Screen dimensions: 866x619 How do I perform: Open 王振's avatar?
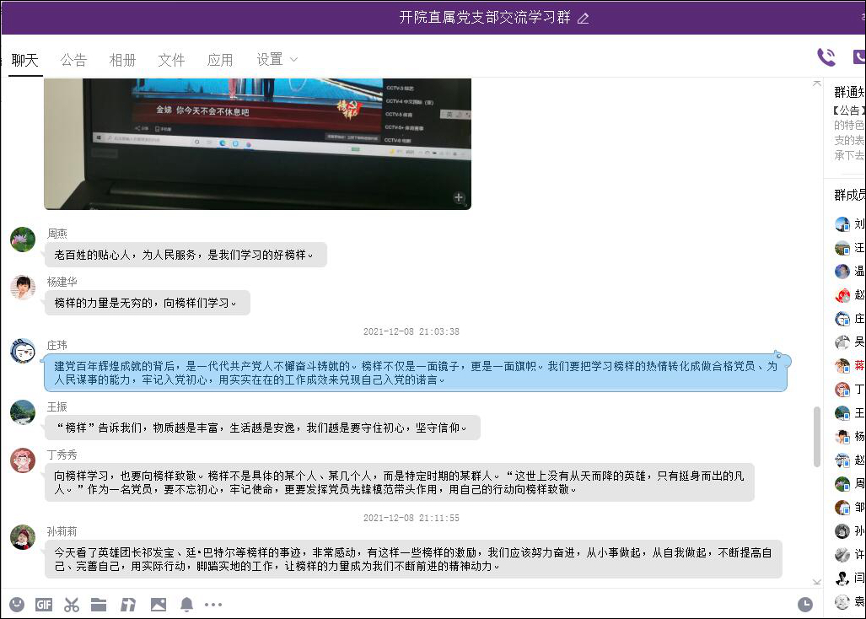[x=23, y=412]
